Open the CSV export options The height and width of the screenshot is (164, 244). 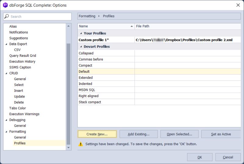pyautogui.click(x=17, y=50)
